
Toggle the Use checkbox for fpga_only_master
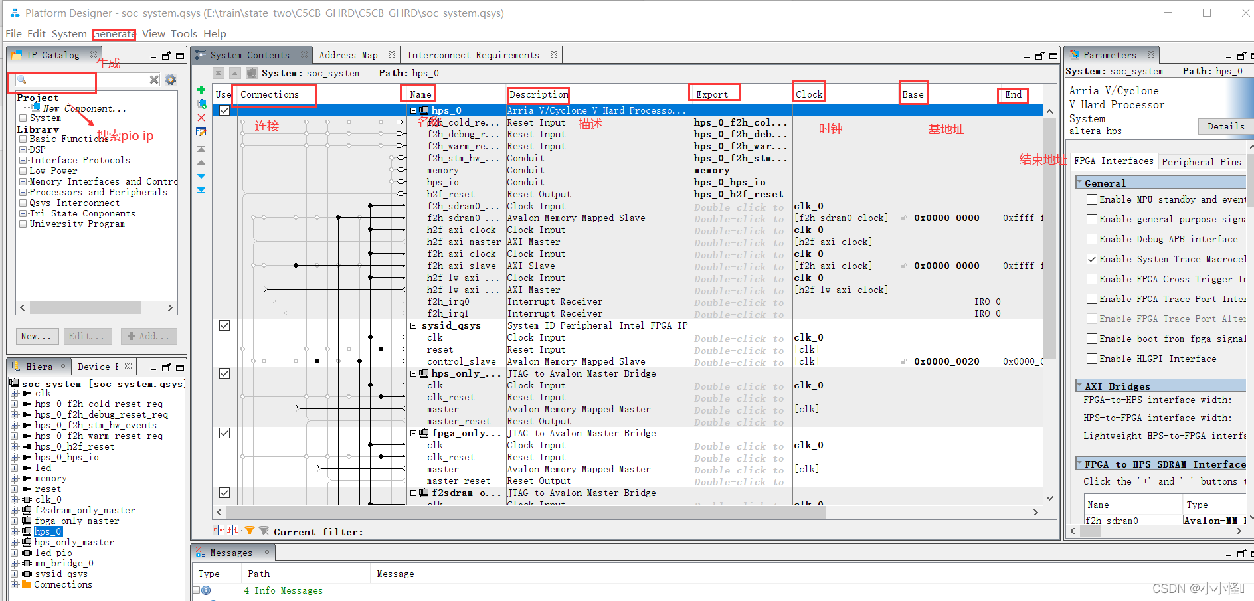(x=224, y=433)
